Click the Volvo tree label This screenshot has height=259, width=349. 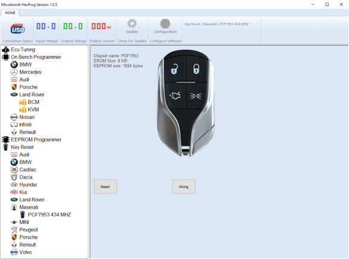pos(26,252)
